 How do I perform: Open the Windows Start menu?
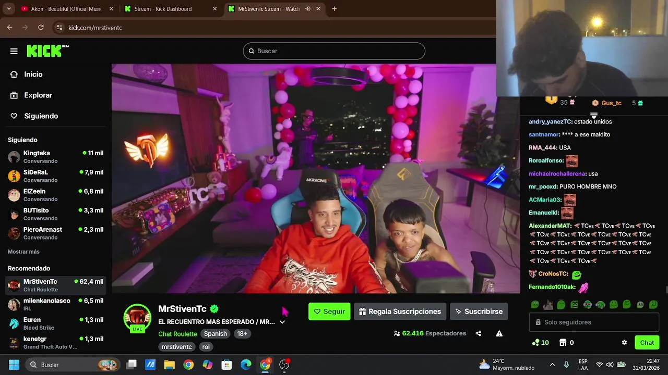(x=14, y=365)
